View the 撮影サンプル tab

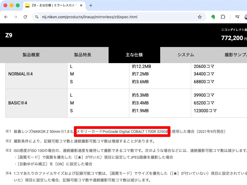235,55
